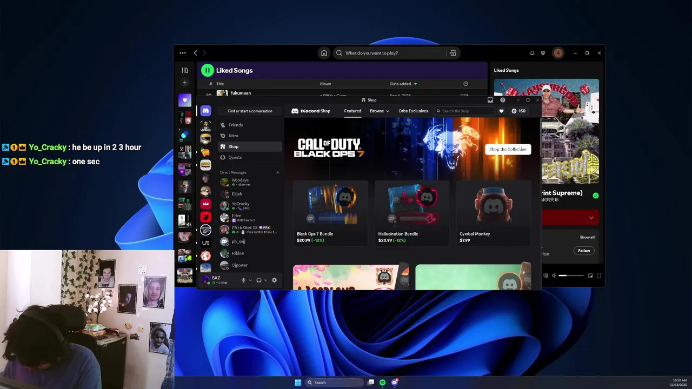Open direct message with Elijah
Viewport: 692px width, 389px height.
(250, 193)
